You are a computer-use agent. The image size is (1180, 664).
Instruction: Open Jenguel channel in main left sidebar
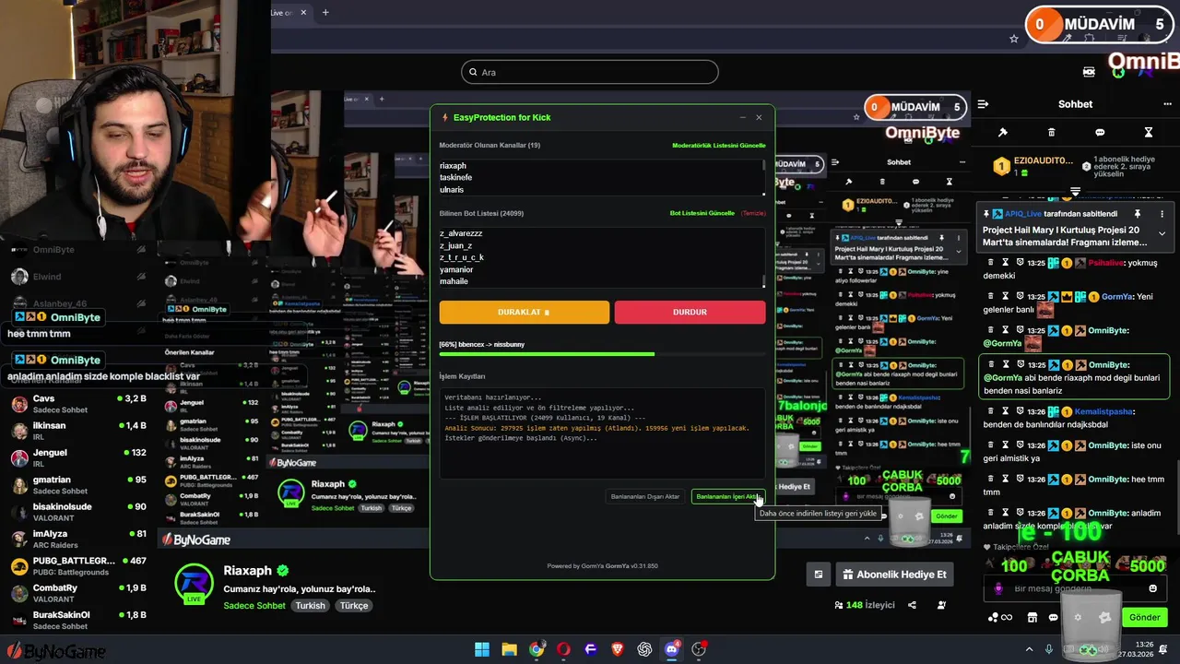[x=78, y=458]
